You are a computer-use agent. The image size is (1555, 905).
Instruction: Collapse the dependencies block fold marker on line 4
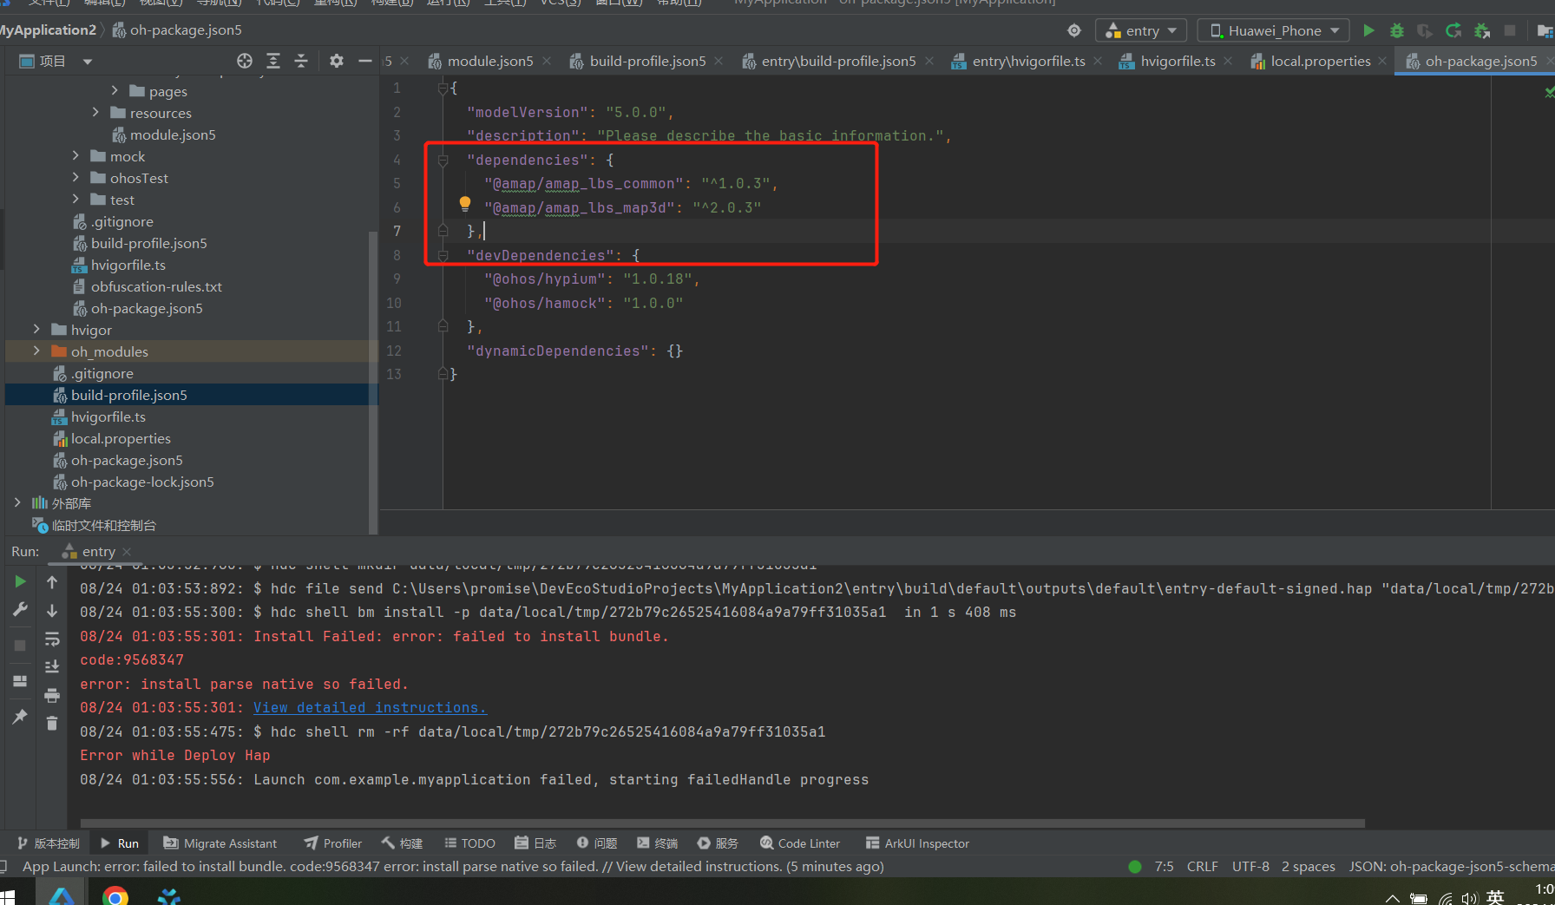[x=443, y=160]
